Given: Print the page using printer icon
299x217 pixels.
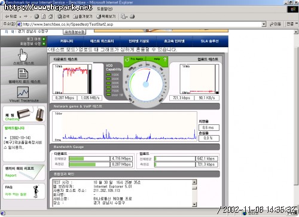Looking at the screenshot, I should click(132, 17).
